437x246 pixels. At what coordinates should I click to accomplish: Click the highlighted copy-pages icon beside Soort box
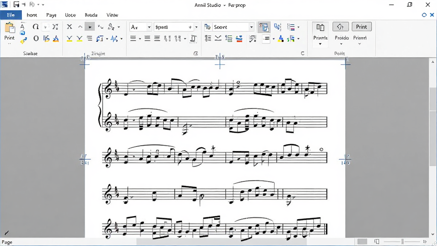click(264, 27)
